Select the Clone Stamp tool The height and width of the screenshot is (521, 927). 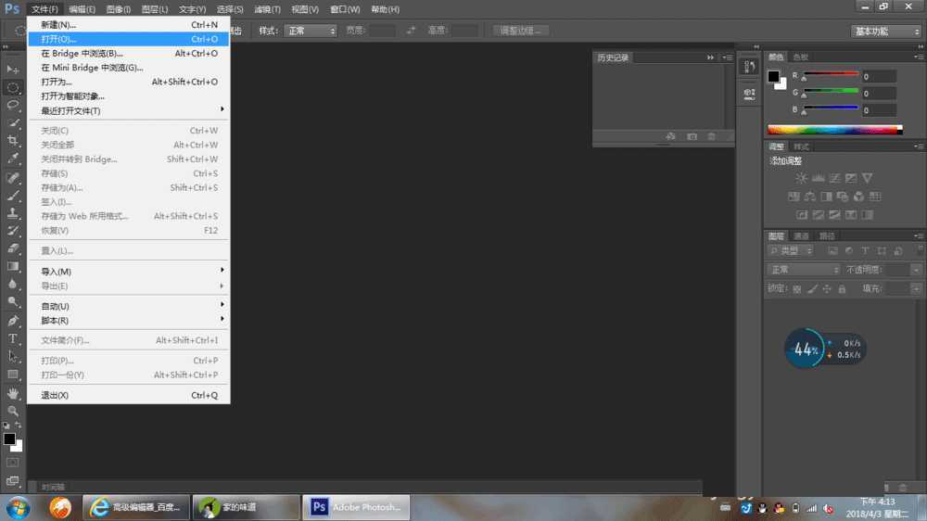(x=12, y=213)
